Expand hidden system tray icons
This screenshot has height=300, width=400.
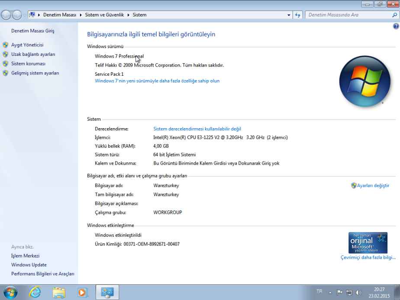pos(330,292)
